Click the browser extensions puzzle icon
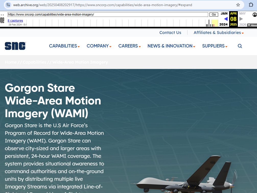 tap(251, 5)
